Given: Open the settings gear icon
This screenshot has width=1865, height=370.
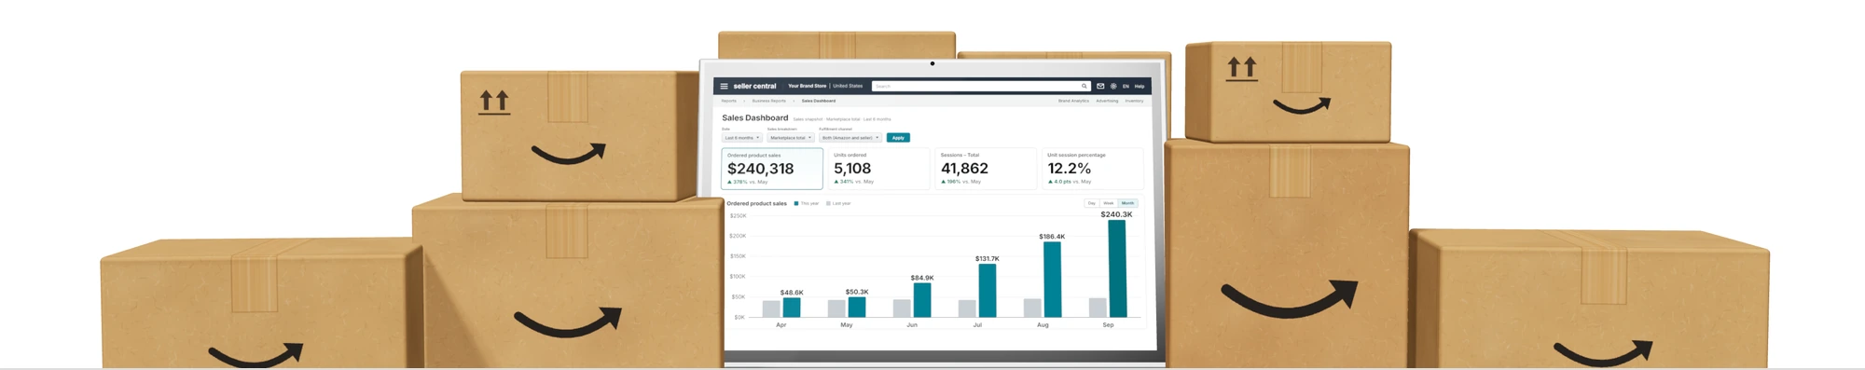Looking at the screenshot, I should tap(1113, 86).
